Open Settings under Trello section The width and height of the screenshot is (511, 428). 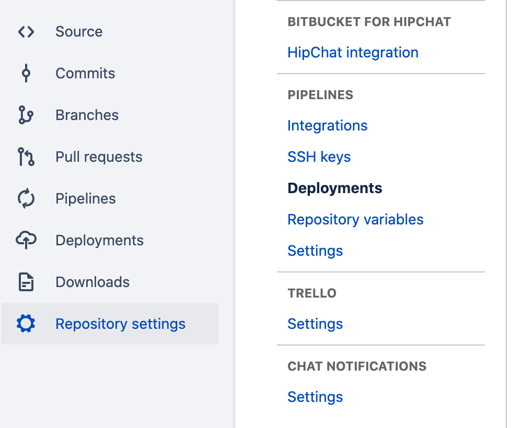click(x=315, y=324)
